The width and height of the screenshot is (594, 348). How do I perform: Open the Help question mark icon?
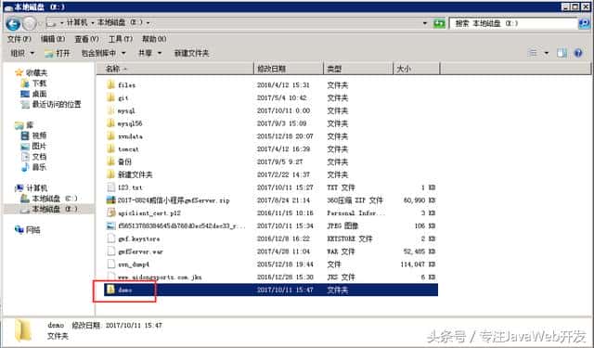(578, 53)
